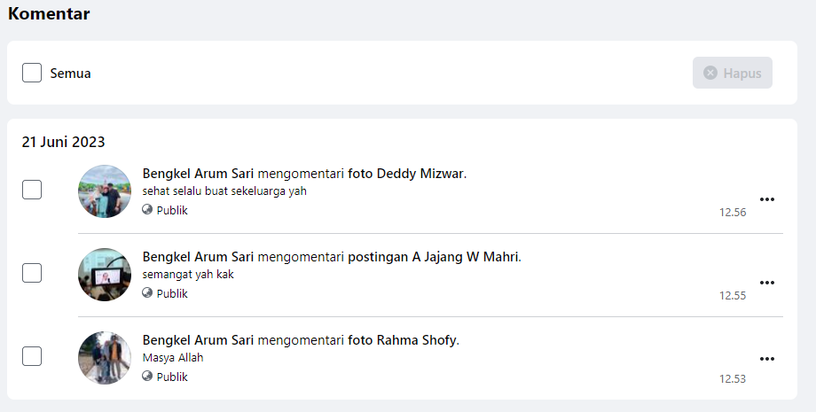This screenshot has height=412, width=816.
Task: Check the Semua select-all checkbox
Action: [32, 73]
